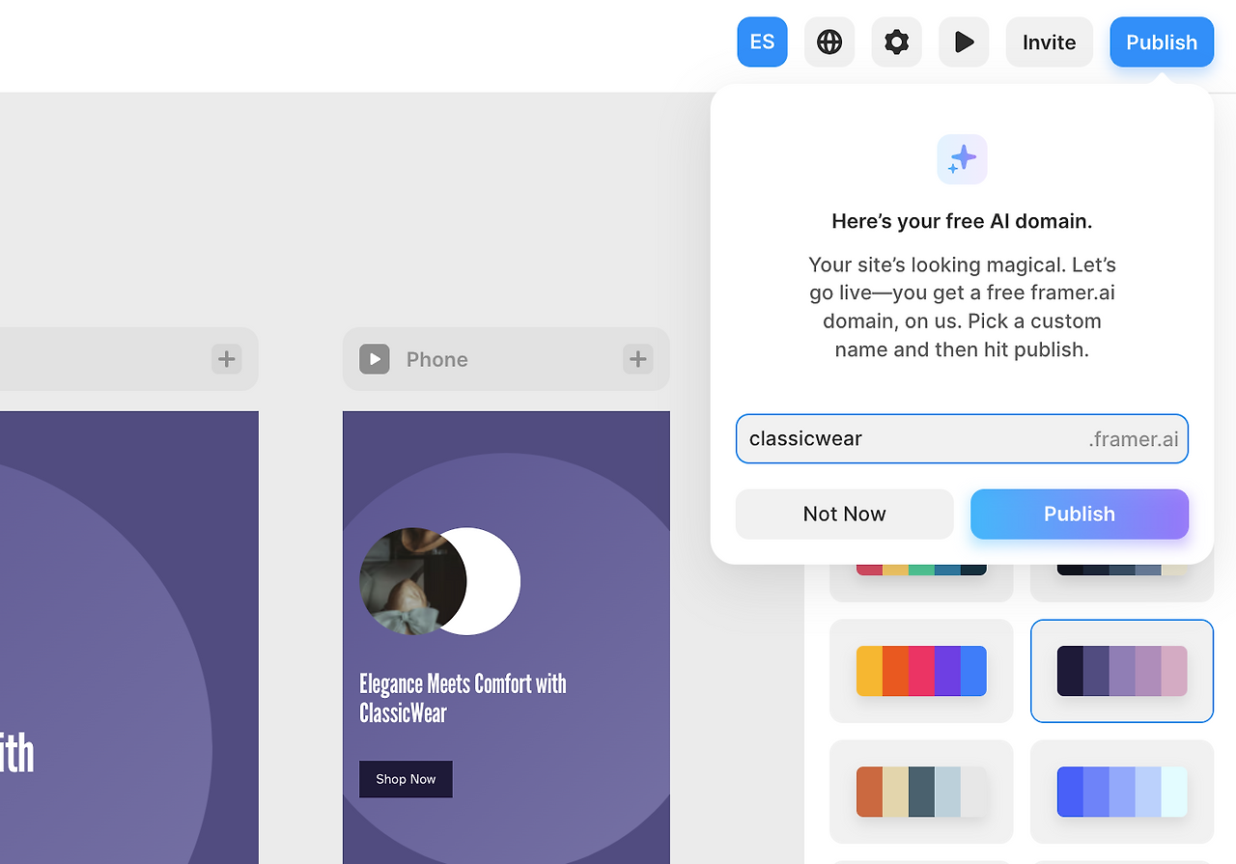Click the top toolbar Publish button
Screen dimensions: 1236x864
tap(1162, 42)
